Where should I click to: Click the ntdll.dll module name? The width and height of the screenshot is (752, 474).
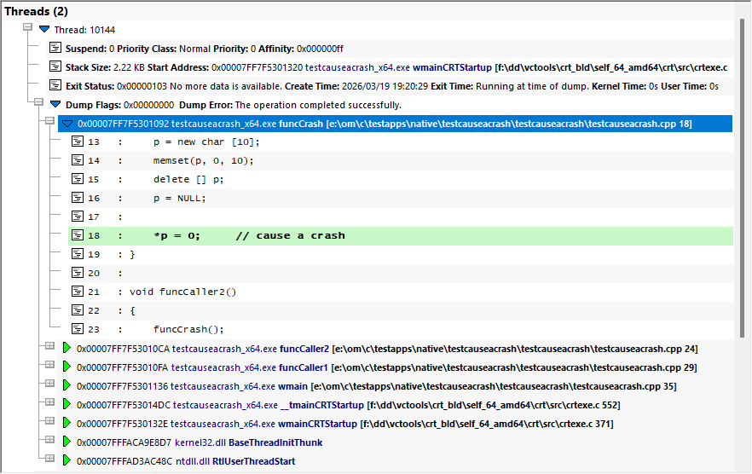coord(193,461)
